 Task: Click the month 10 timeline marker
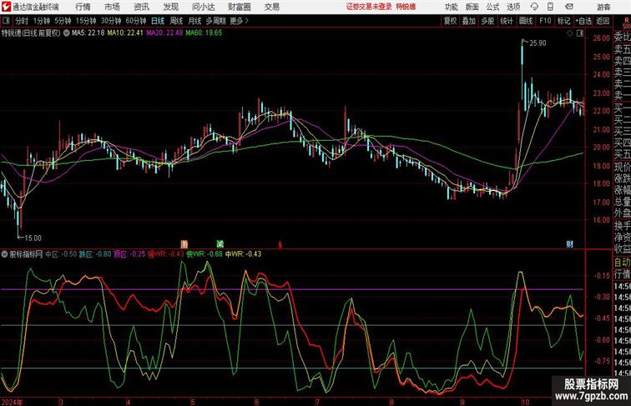525,402
